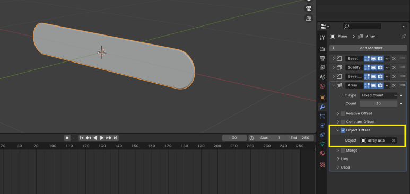410x194 pixels.
Task: Toggle the pin icon in properties header
Action: [x=404, y=37]
